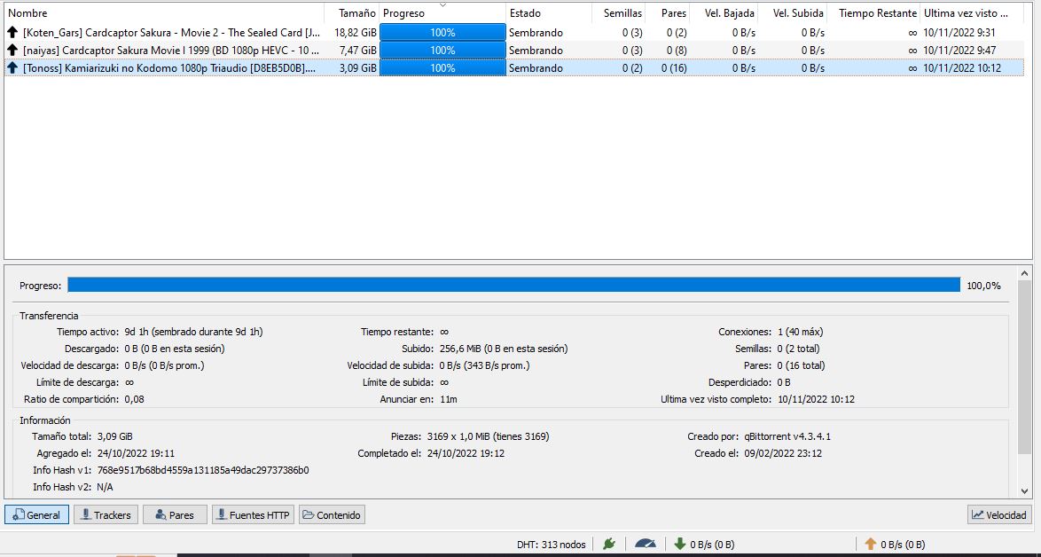Open the General tab
This screenshot has height=557, width=1041.
point(36,514)
